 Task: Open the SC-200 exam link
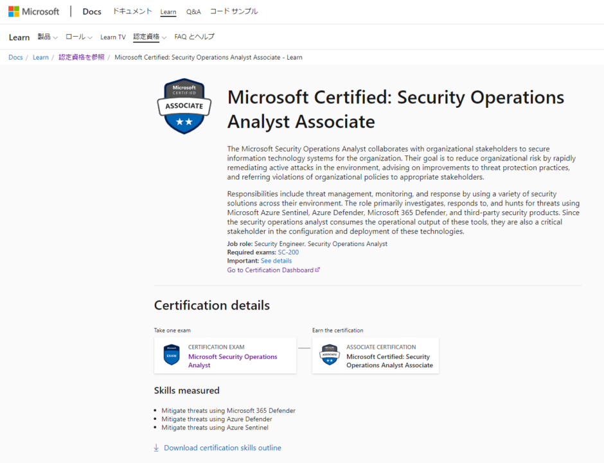pos(290,252)
